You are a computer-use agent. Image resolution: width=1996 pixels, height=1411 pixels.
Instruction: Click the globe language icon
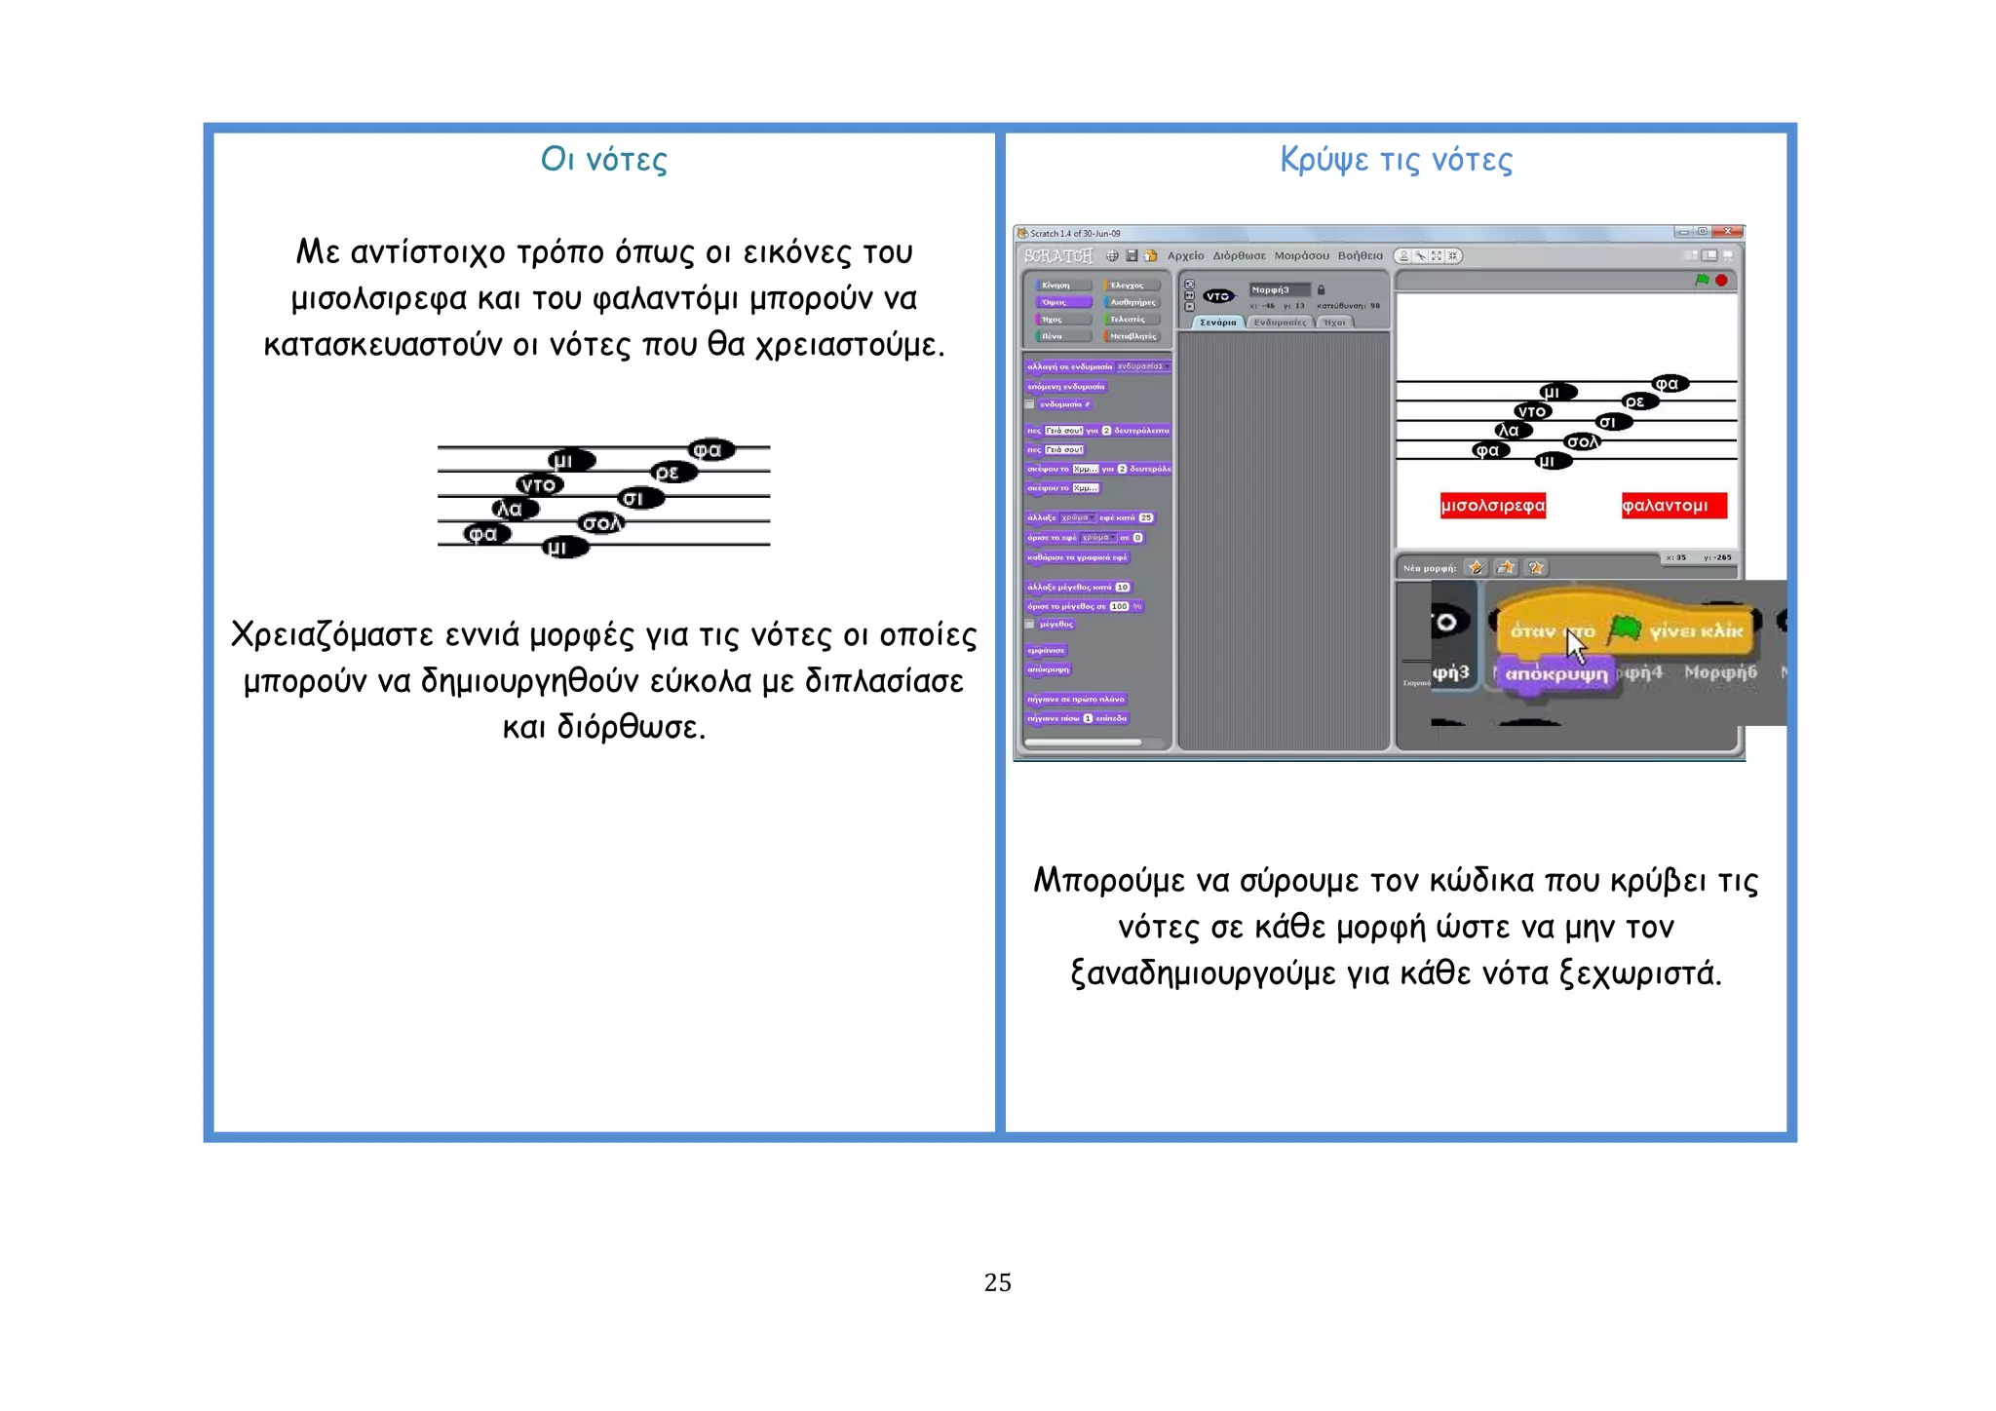point(1112,256)
